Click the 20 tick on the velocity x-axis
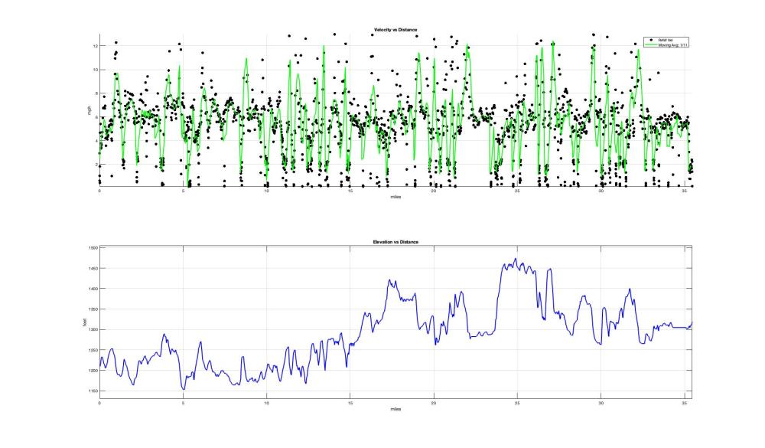Viewport: 765px width, 448px height. pos(434,191)
